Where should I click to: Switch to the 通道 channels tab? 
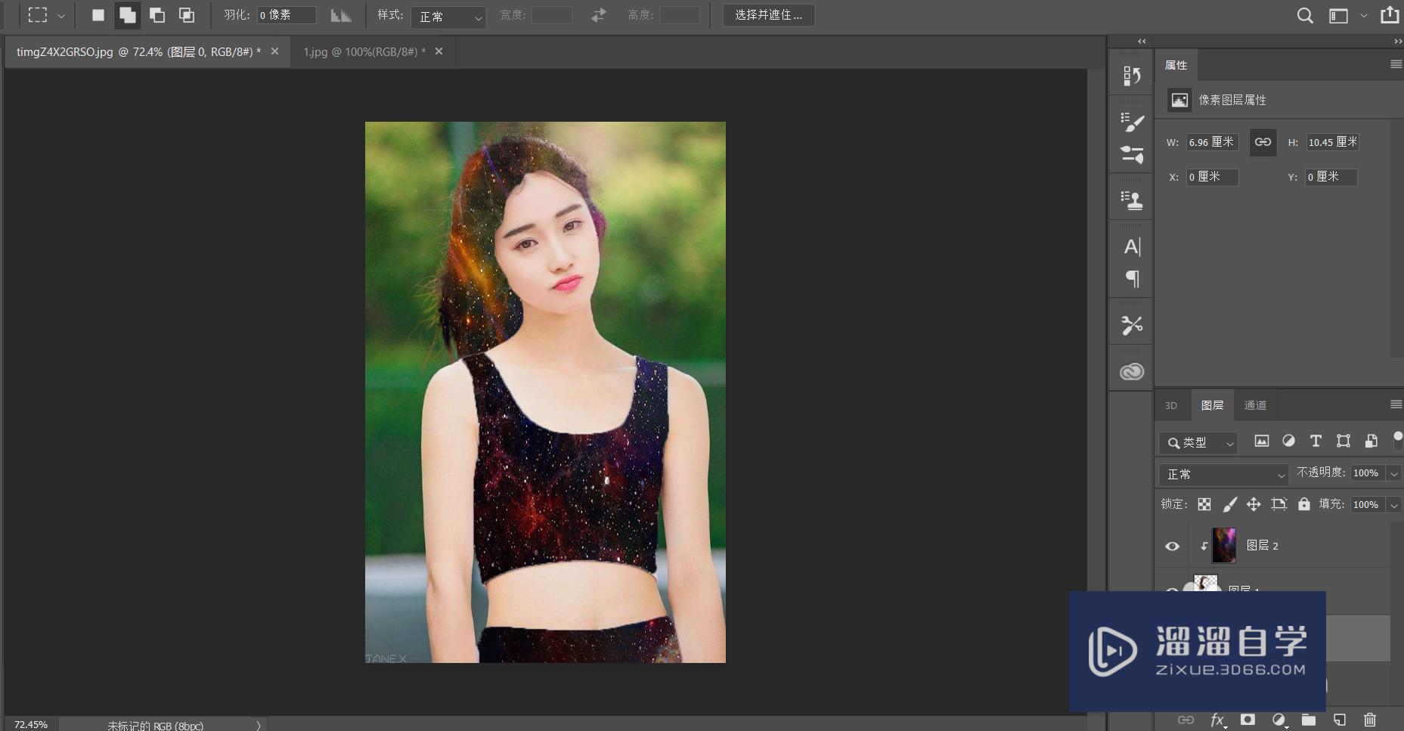click(x=1255, y=405)
